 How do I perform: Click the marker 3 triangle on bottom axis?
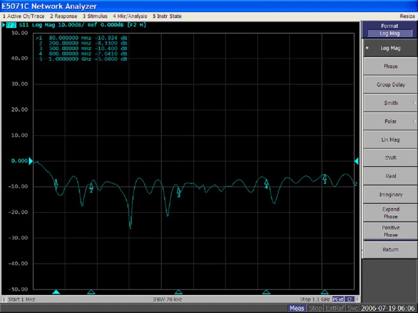[178, 292]
